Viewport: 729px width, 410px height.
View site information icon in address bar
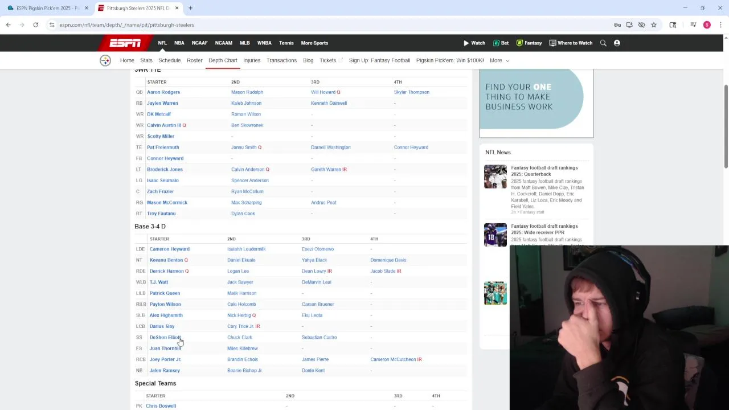pos(52,25)
